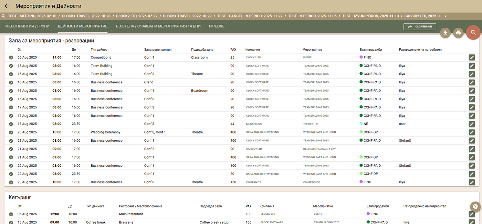The image size is (482, 224).
Task: Select the TEST - CANCEL - V PERIOD filter
Action: (x=250, y=16)
